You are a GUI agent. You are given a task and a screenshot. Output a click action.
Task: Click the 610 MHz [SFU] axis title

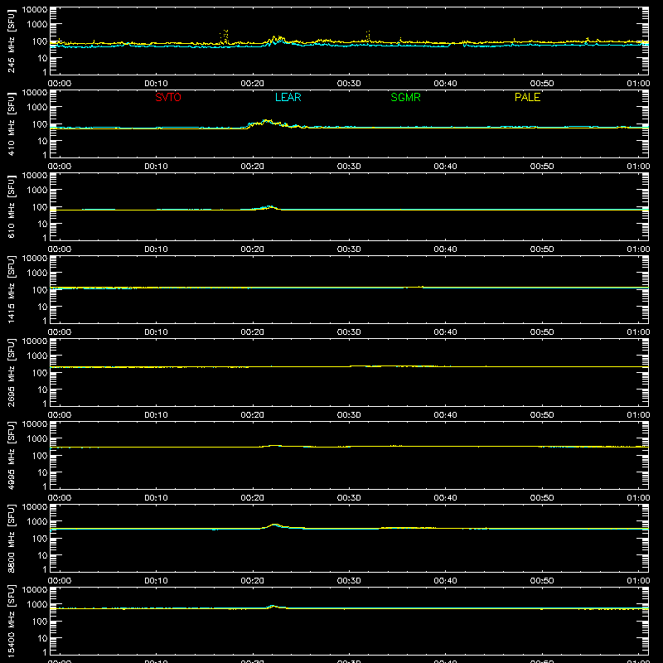coord(11,206)
